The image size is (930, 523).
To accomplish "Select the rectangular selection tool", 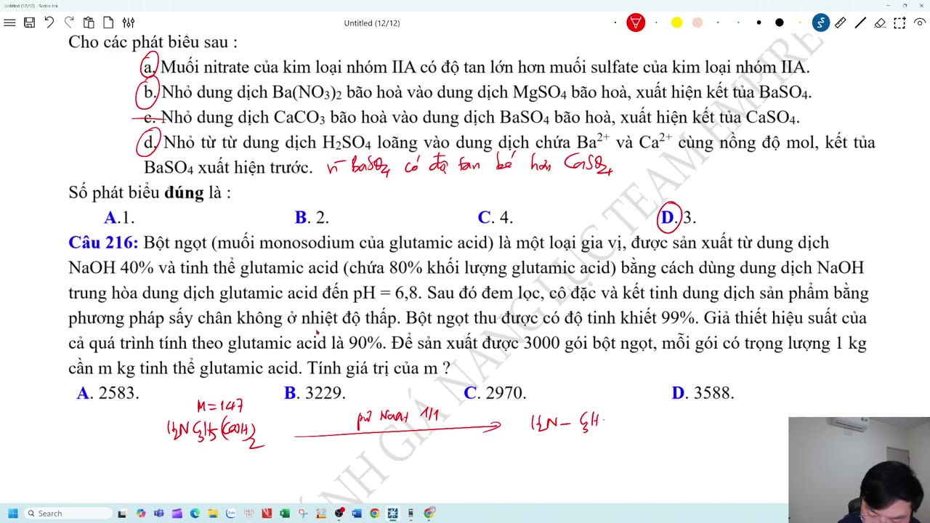I will (x=899, y=23).
